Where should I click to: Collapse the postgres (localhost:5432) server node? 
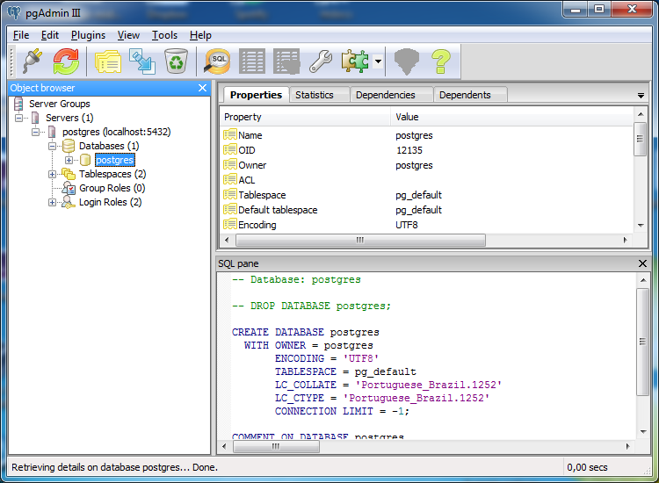[36, 132]
